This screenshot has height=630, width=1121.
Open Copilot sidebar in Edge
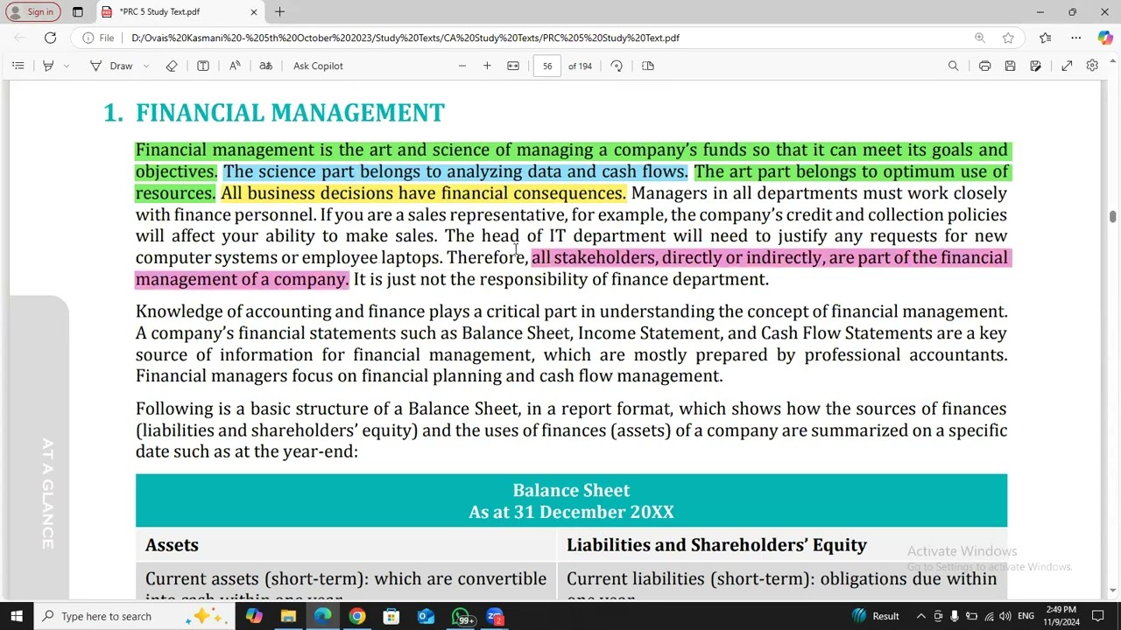tap(1104, 38)
